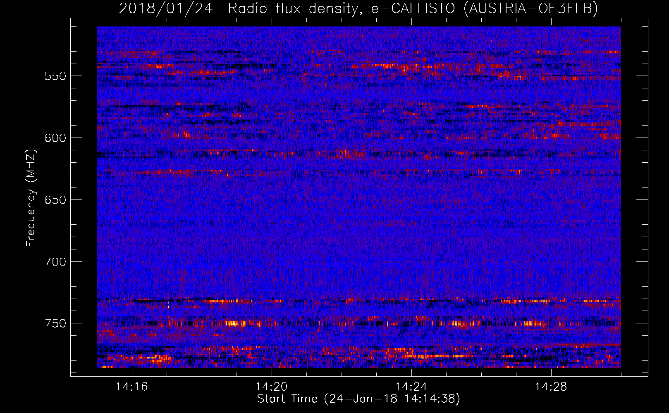Click the 600 frequency tick label
The height and width of the screenshot is (413, 669).
[x=55, y=138]
